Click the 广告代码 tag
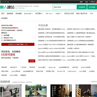Image resolution: width=97 pixels, height=97 pixels. click(x=23, y=67)
